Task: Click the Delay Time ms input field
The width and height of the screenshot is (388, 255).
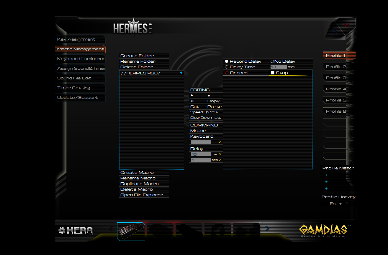Action: pos(279,67)
